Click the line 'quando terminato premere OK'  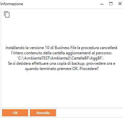[62, 69]
